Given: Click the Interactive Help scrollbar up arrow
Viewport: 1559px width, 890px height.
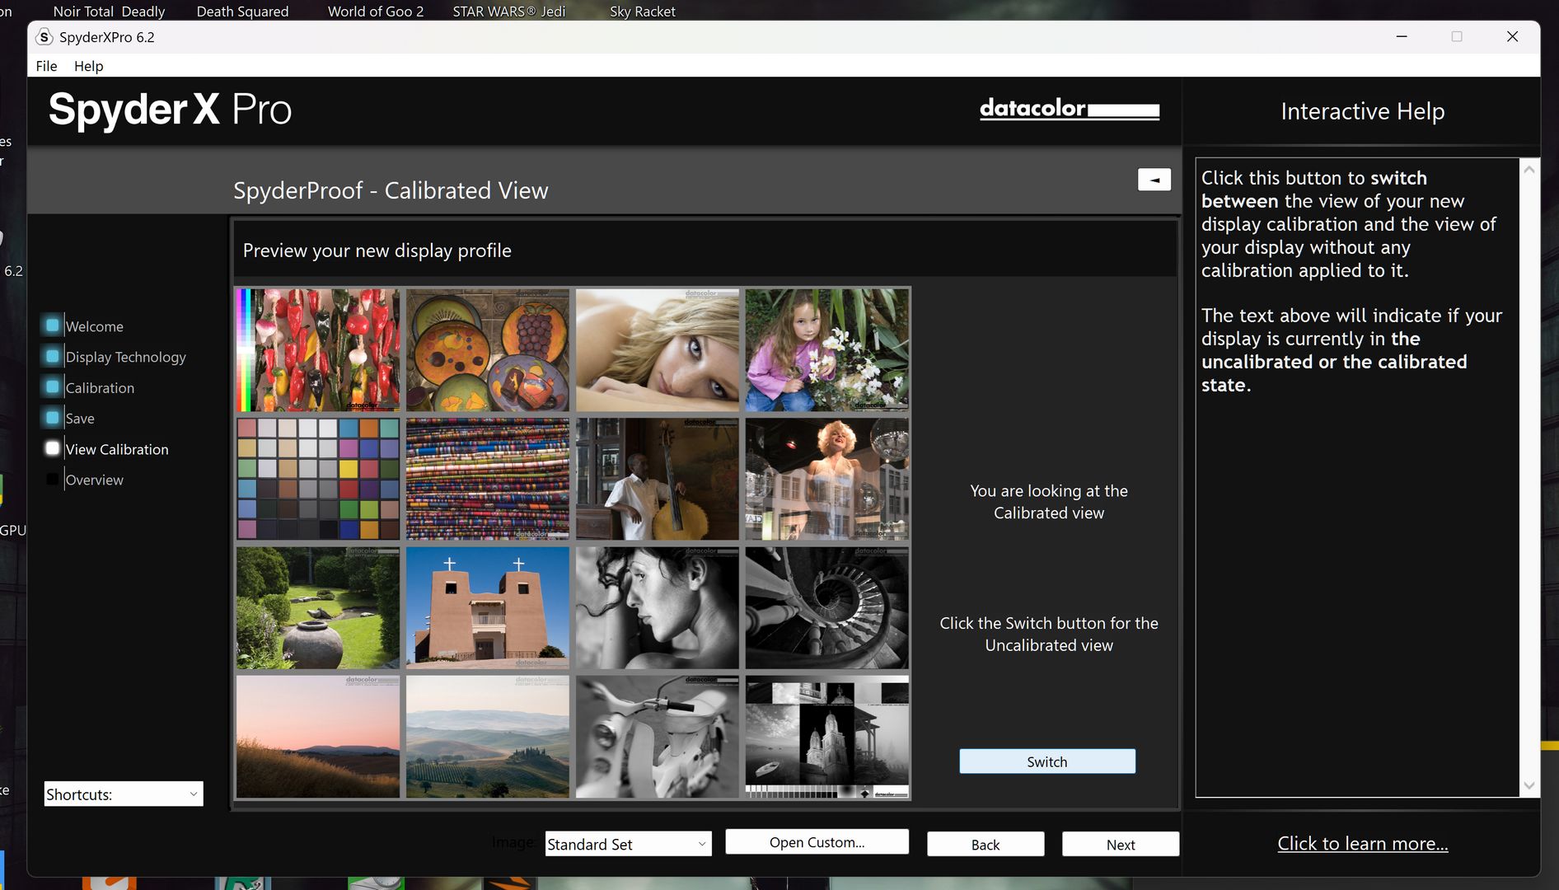Looking at the screenshot, I should [1529, 169].
